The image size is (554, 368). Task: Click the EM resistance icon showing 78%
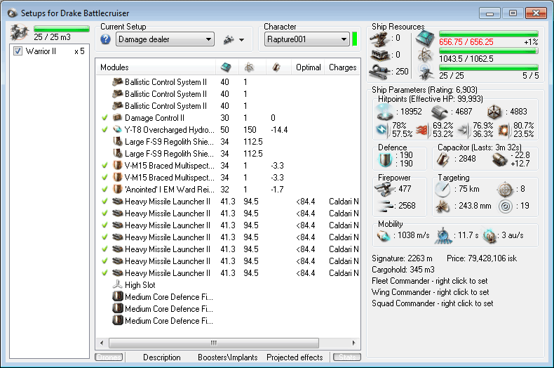(382, 130)
